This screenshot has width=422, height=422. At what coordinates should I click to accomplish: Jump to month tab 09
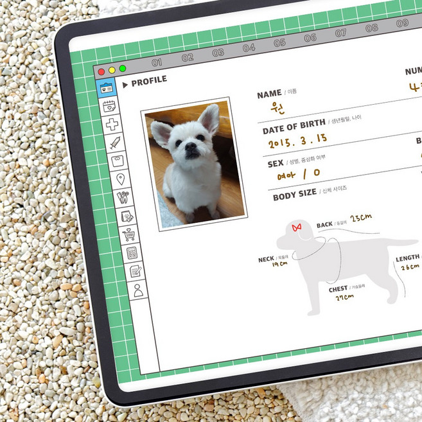coord(402,23)
